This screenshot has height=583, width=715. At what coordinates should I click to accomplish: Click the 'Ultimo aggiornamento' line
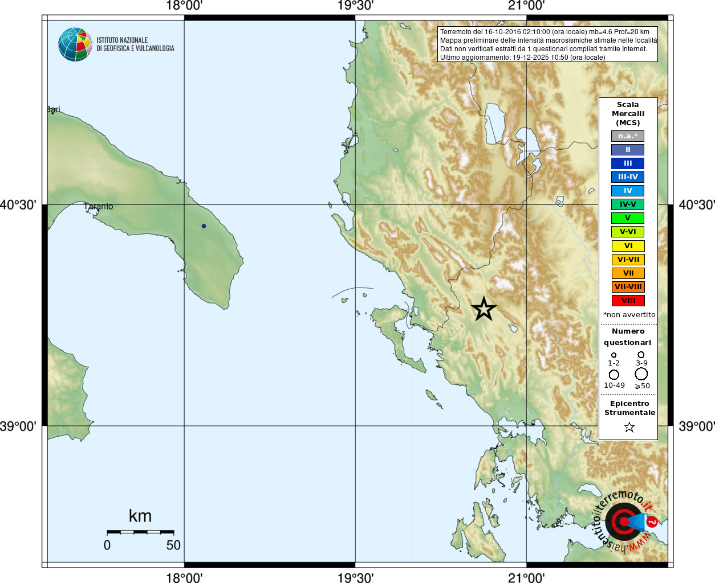coord(523,58)
